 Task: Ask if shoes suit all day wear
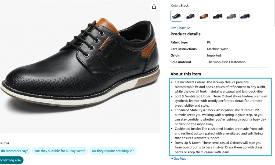(x=60, y=151)
